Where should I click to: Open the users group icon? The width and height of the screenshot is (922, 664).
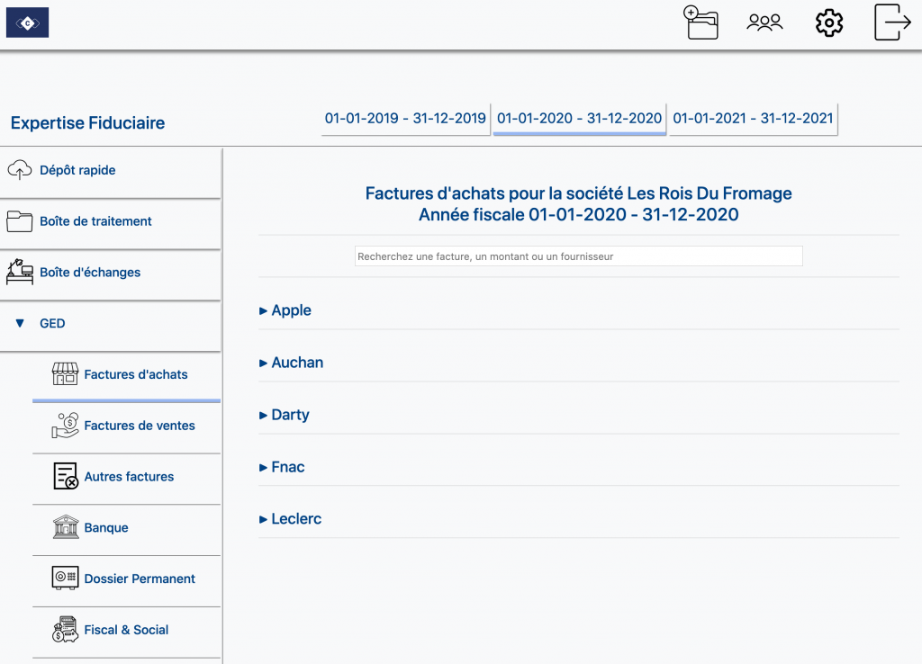point(764,22)
